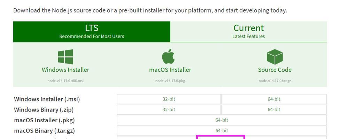
Task: Click the Source Code cube icon
Action: [275, 57]
